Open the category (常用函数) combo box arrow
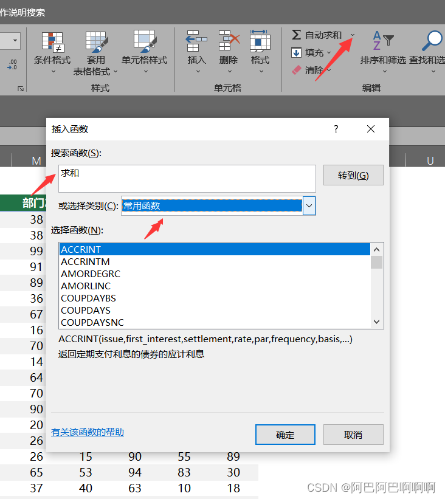The height and width of the screenshot is (499, 445). tap(309, 205)
